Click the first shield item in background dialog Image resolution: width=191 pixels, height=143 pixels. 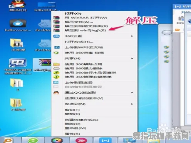coord(166,47)
